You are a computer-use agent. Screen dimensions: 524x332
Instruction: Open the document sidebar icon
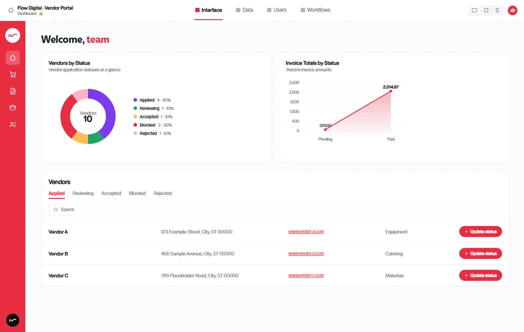(x=13, y=91)
